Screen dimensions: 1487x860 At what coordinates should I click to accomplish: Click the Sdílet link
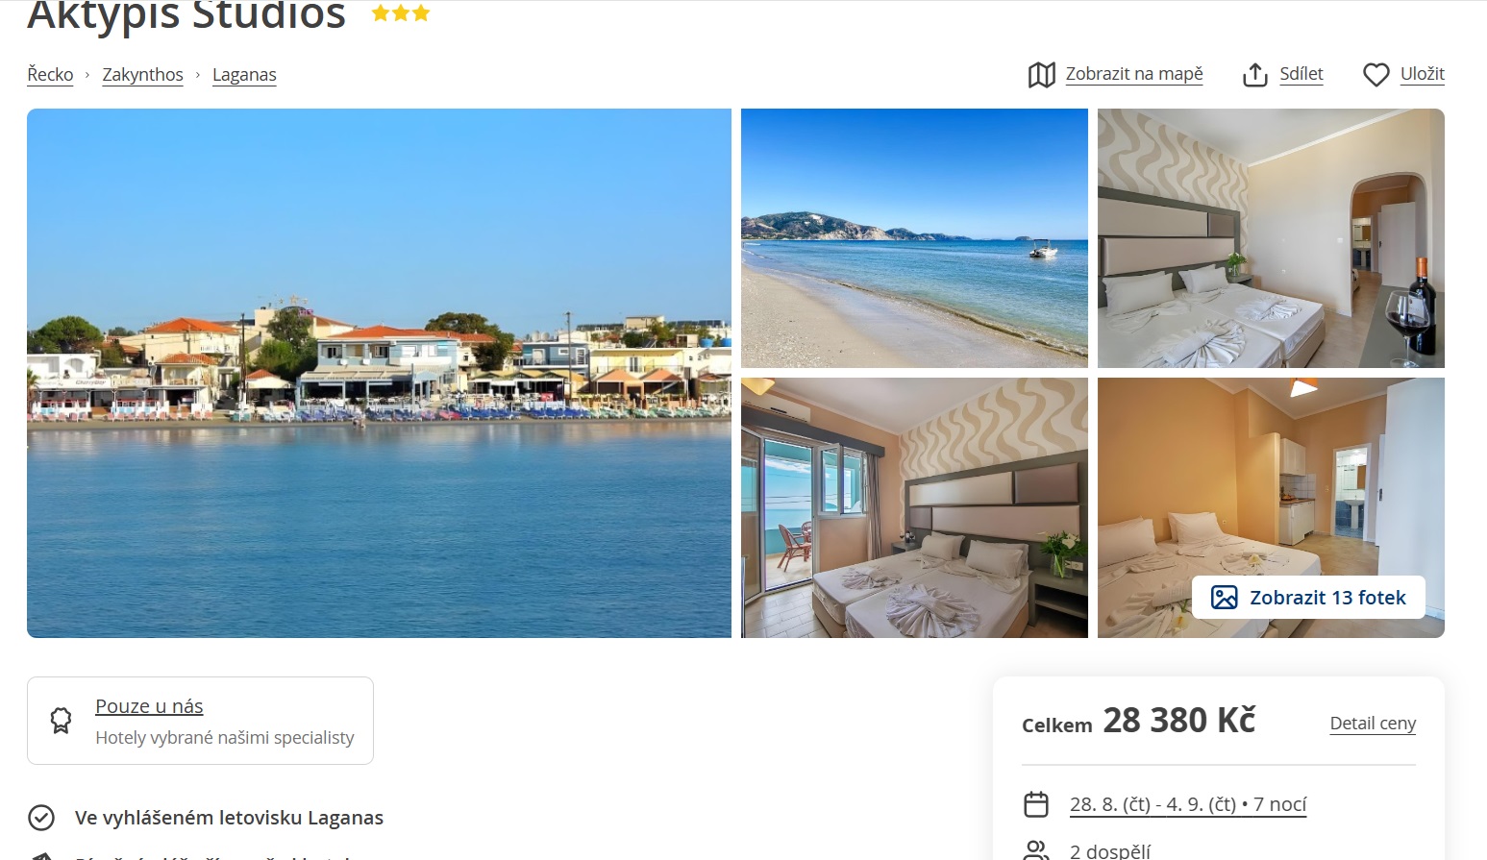pyautogui.click(x=1301, y=74)
